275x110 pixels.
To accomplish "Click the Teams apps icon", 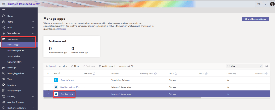I will pos(4,39).
